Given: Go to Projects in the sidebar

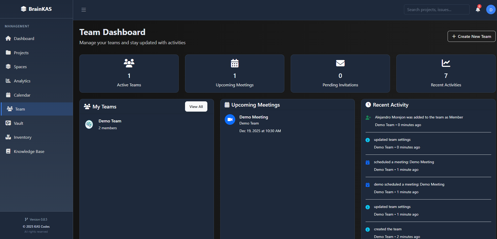Looking at the screenshot, I should pyautogui.click(x=21, y=53).
